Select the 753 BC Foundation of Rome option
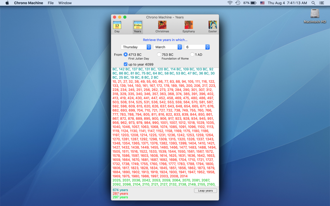This screenshot has height=206, width=330. coord(159,54)
